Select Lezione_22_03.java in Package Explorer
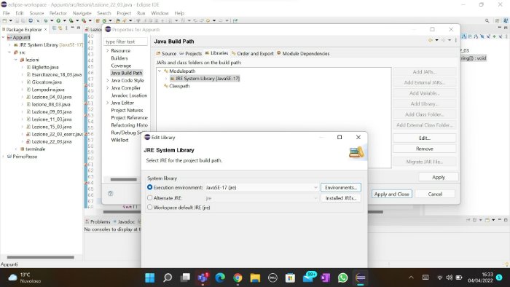Screen dimensions: 510x287 (52, 142)
